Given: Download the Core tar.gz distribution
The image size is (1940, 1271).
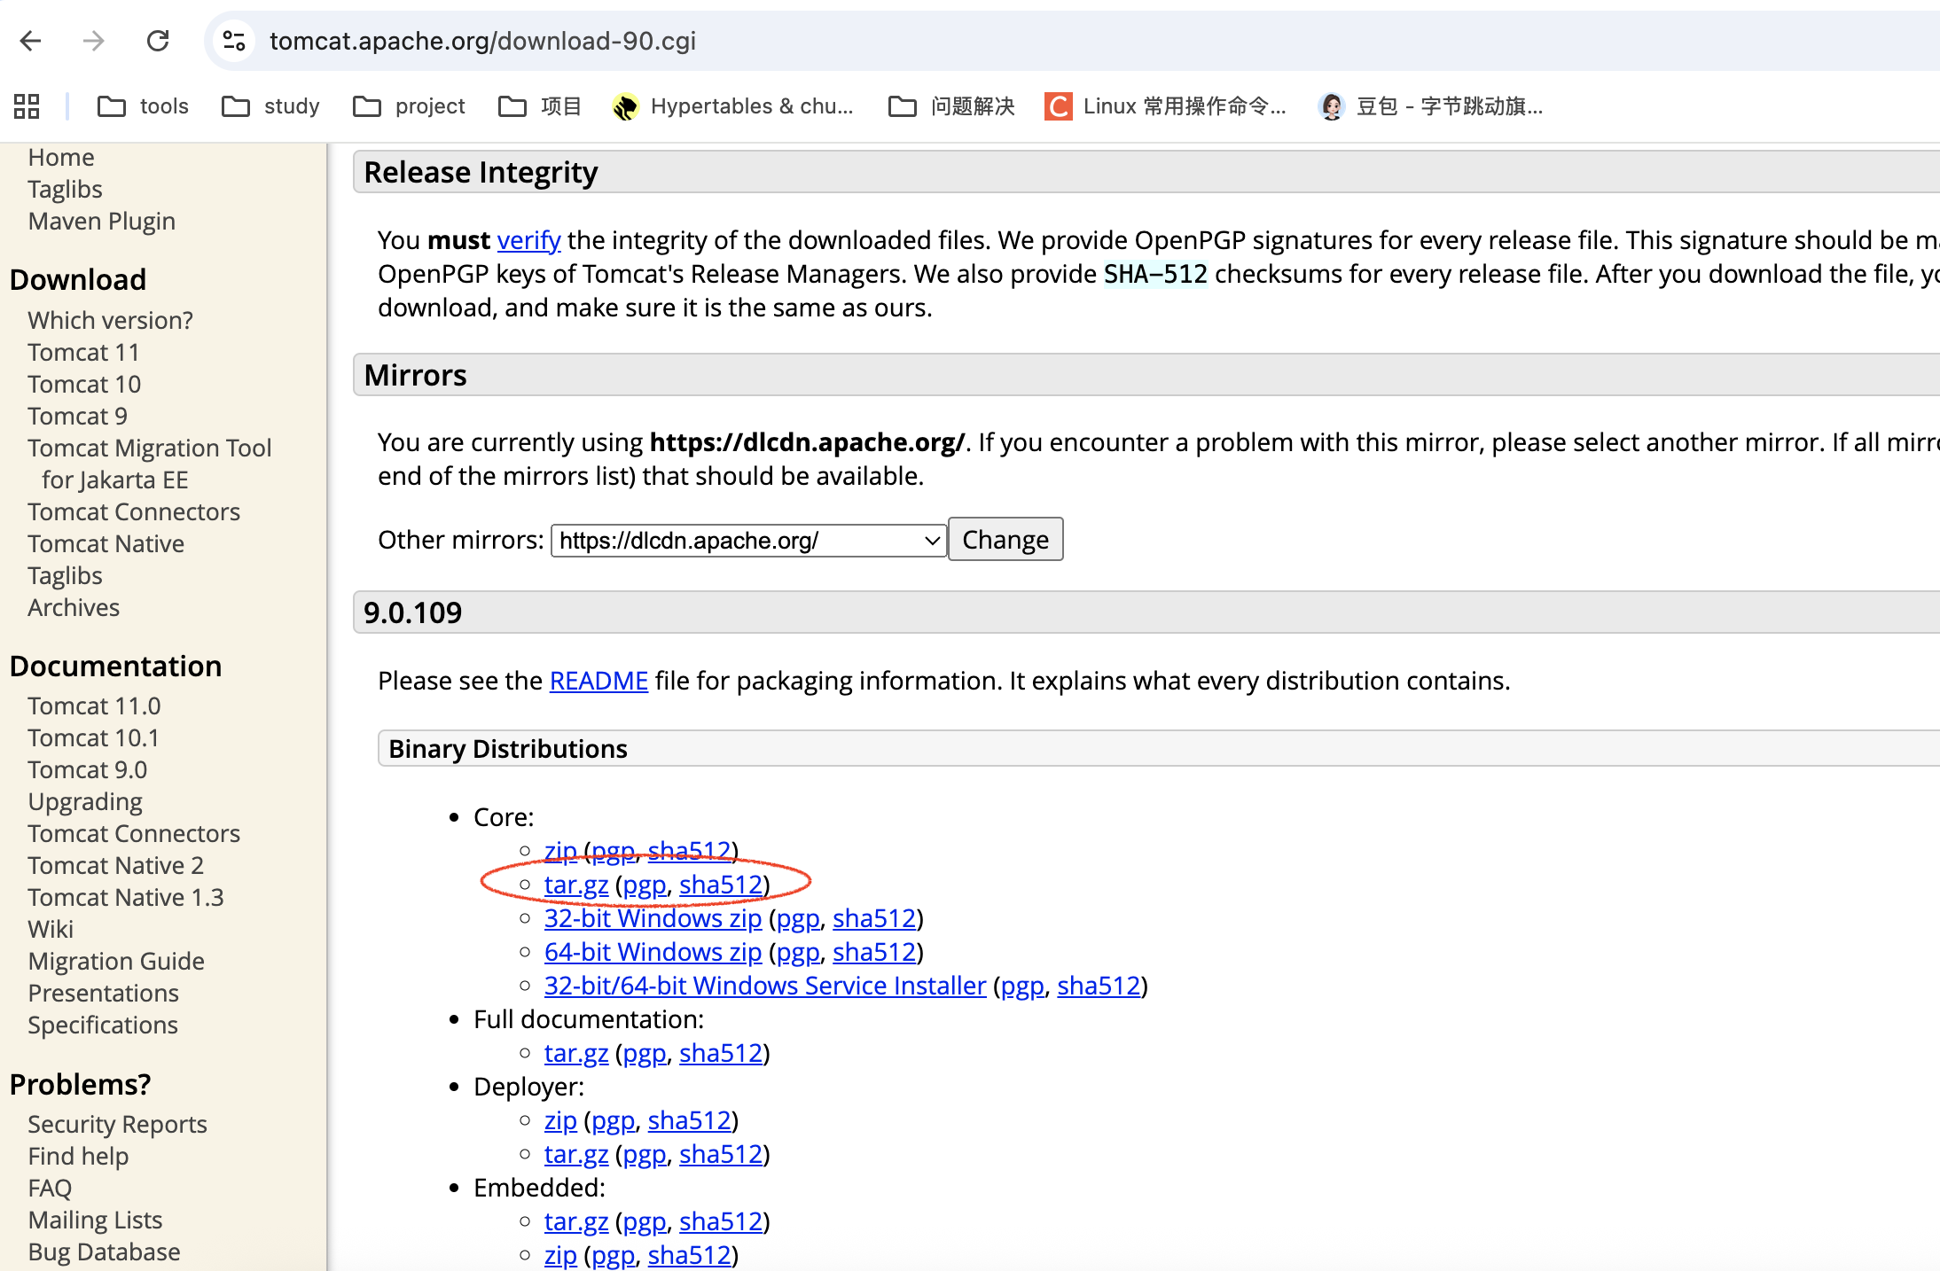Looking at the screenshot, I should [x=576, y=885].
